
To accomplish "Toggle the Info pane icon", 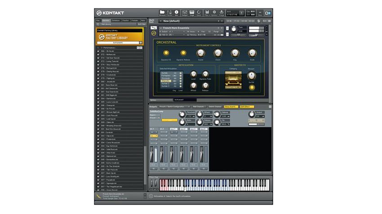I will click(x=176, y=13).
